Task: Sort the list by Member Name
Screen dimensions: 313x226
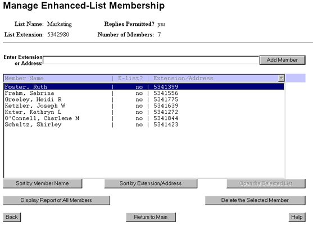Action: pos(42,183)
